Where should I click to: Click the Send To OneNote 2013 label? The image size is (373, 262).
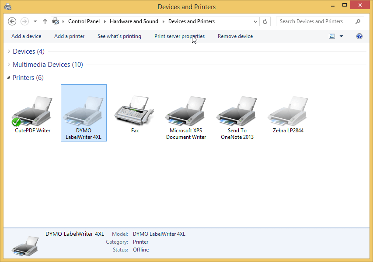(237, 134)
